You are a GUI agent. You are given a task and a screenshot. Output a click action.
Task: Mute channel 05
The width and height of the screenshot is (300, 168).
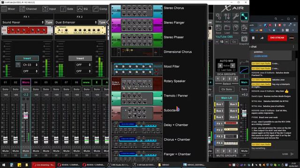(x=46, y=151)
